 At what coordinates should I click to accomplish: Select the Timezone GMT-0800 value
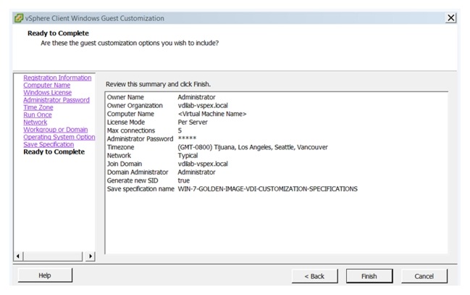253,147
